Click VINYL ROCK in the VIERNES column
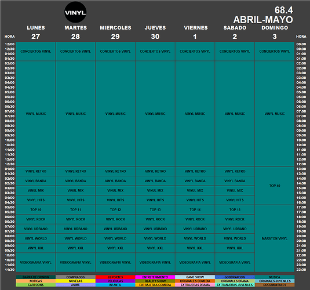310x290 pixels. point(195,219)
